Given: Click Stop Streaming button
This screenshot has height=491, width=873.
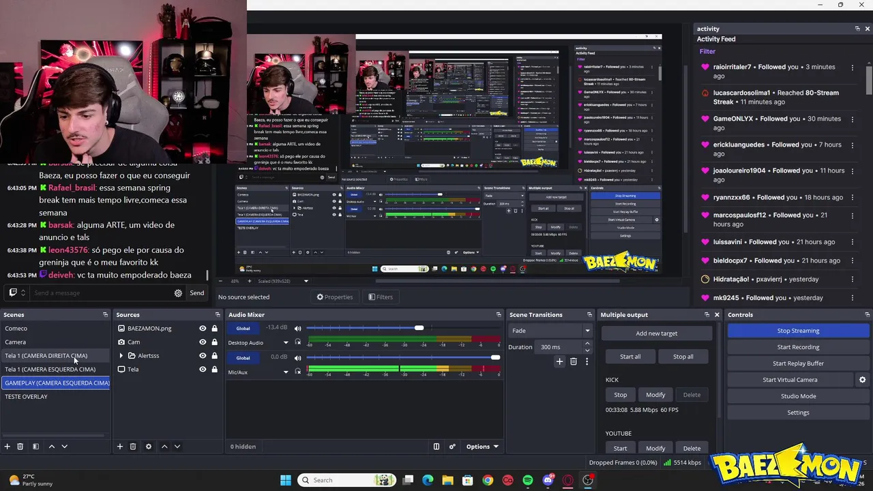Looking at the screenshot, I should (798, 331).
